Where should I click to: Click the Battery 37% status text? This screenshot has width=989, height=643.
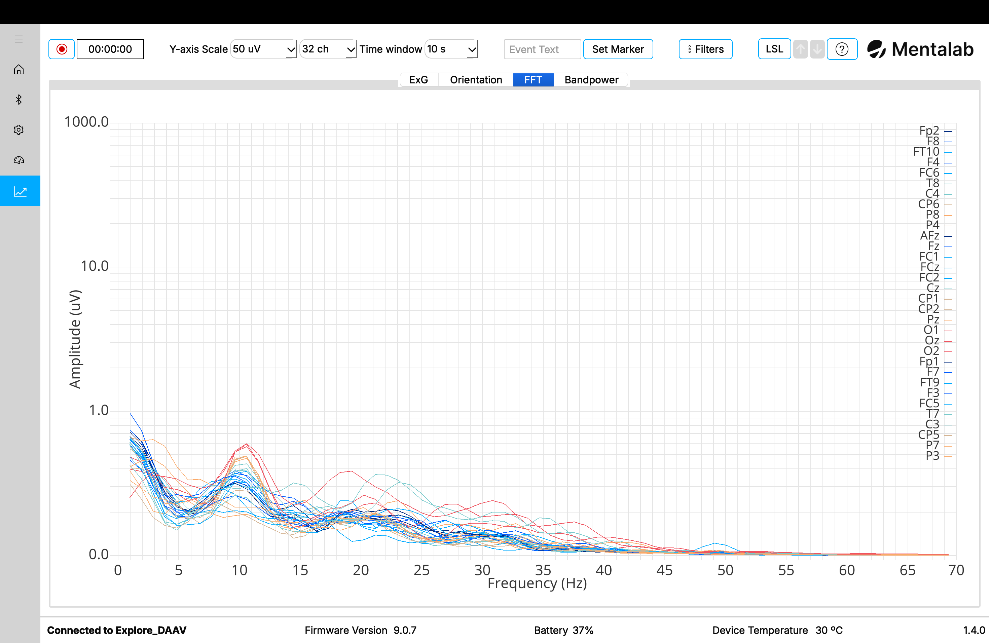[x=563, y=630]
